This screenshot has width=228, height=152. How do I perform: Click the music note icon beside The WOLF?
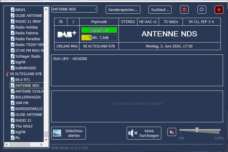[13, 126]
